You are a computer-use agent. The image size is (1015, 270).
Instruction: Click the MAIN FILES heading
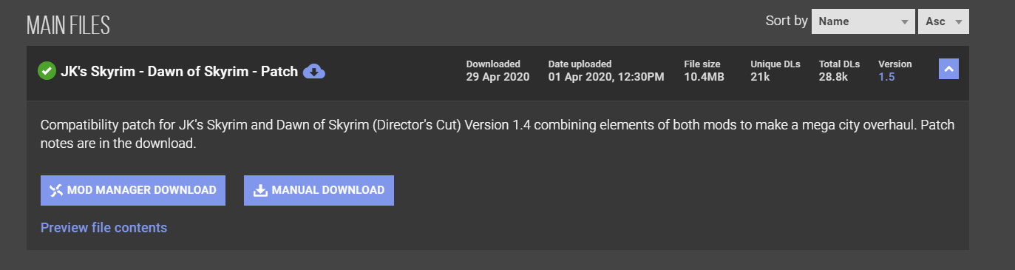(x=68, y=26)
